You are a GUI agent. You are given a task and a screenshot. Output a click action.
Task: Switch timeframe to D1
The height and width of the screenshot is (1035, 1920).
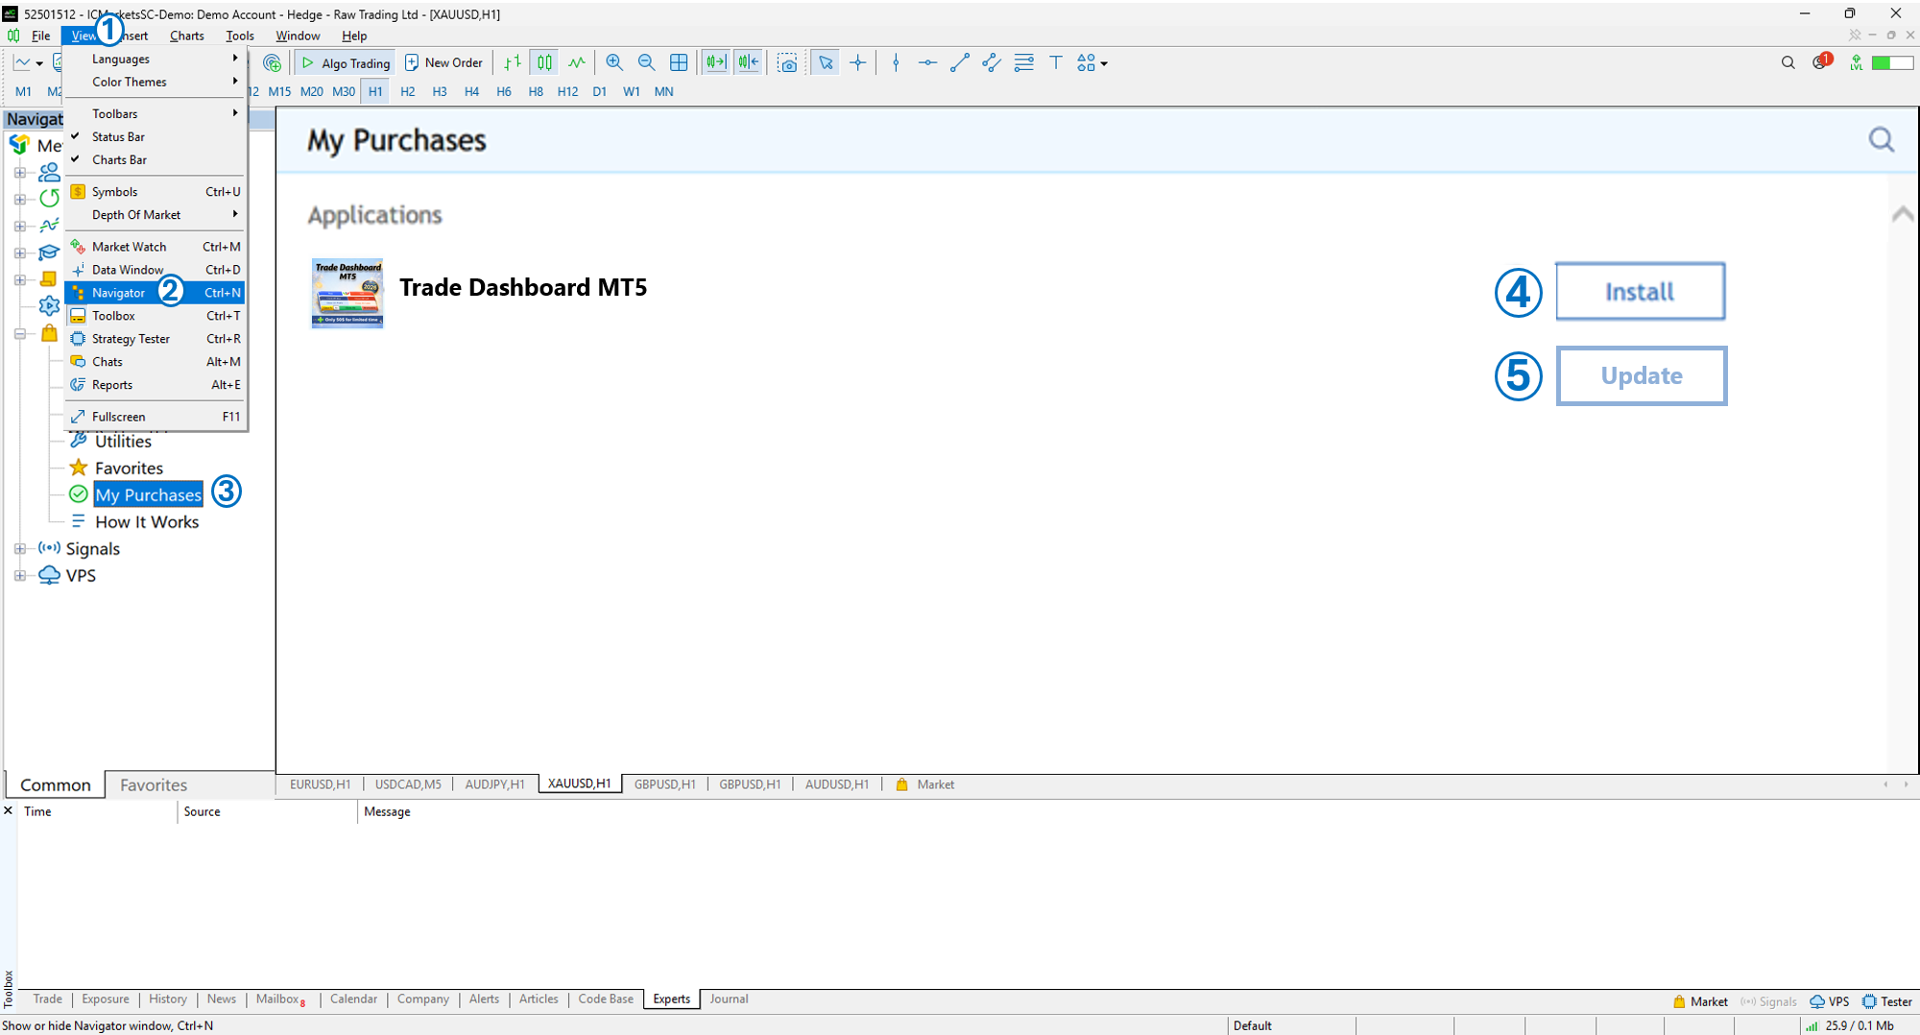(600, 91)
